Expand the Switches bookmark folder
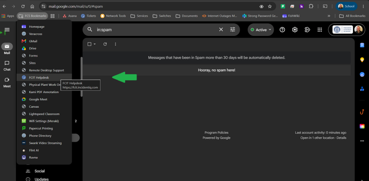The height and width of the screenshot is (181, 369). [162, 16]
